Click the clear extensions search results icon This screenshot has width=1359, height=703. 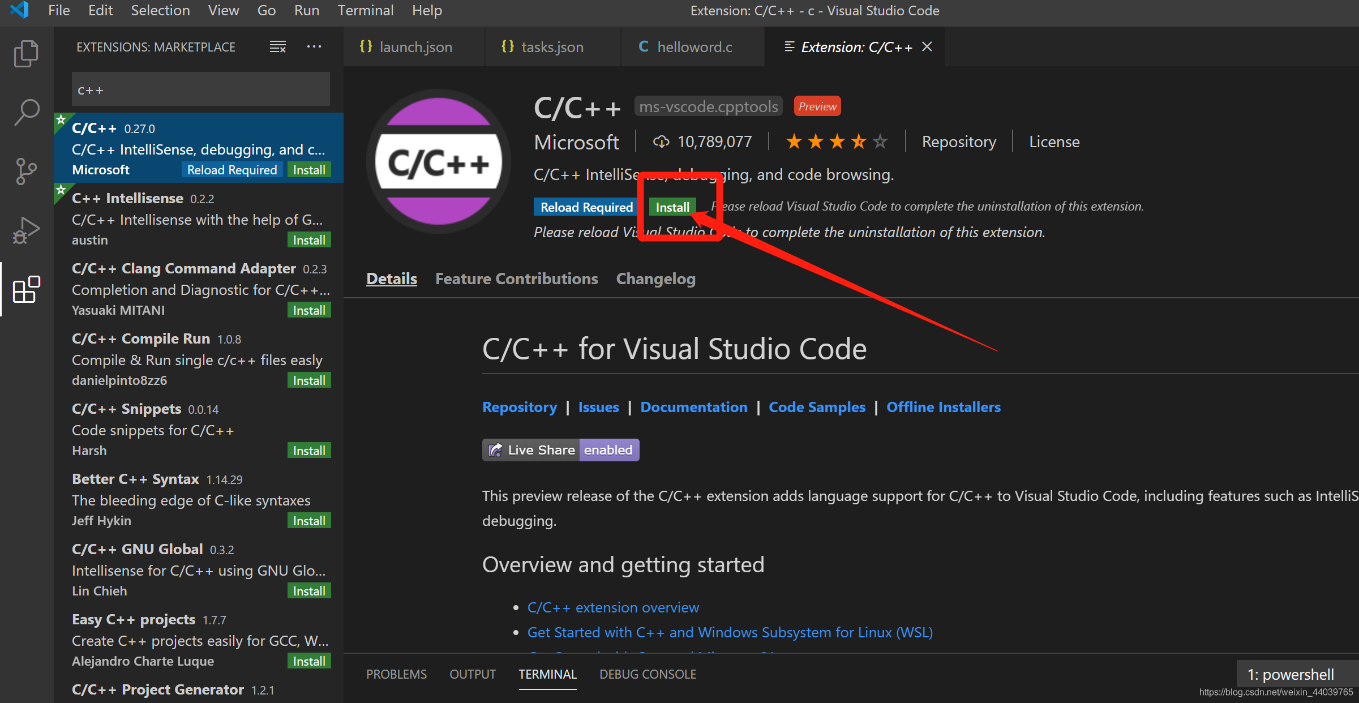coord(277,47)
